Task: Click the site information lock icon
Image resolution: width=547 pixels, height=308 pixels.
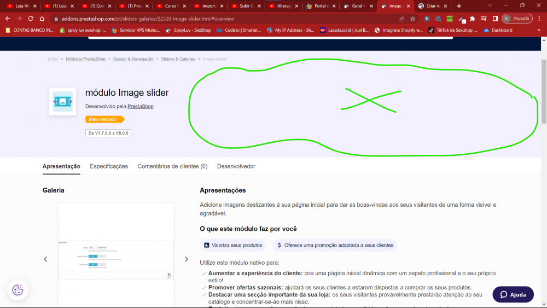Action: coord(56,19)
